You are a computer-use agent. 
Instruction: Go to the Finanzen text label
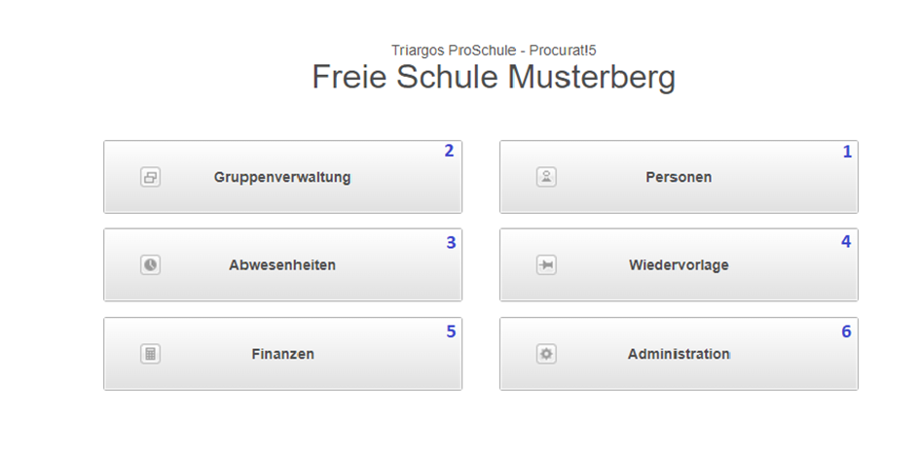pos(282,354)
